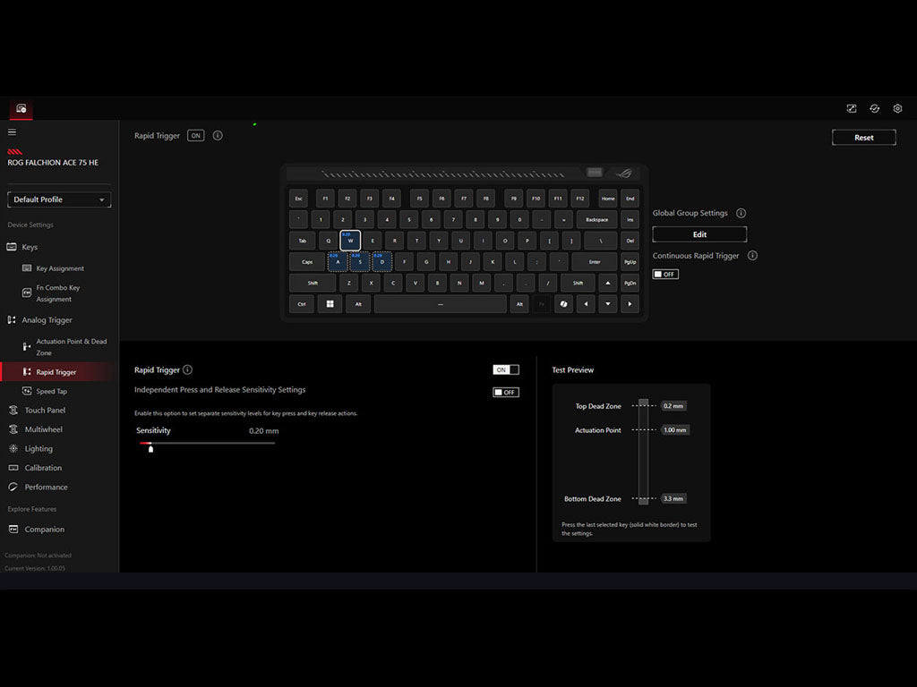This screenshot has width=917, height=687.
Task: Click the device tab icon in the header
Action: (21, 108)
